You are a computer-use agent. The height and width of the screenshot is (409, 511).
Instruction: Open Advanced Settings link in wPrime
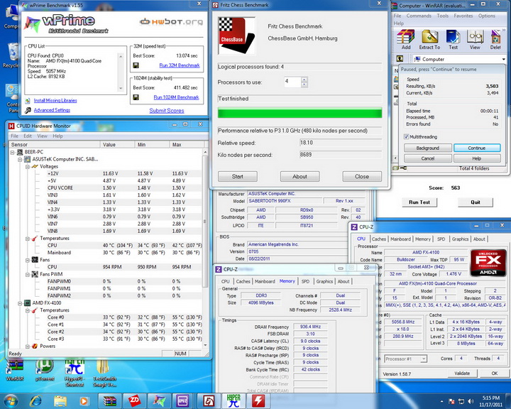coord(52,110)
